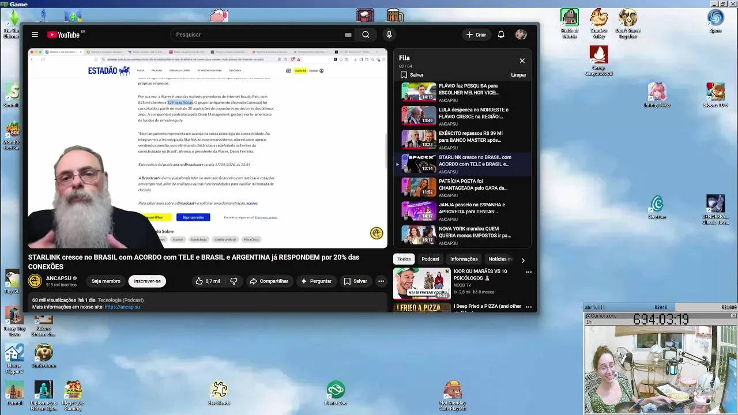Click the ANCAPSU channel name
738x415 pixels.
point(59,278)
